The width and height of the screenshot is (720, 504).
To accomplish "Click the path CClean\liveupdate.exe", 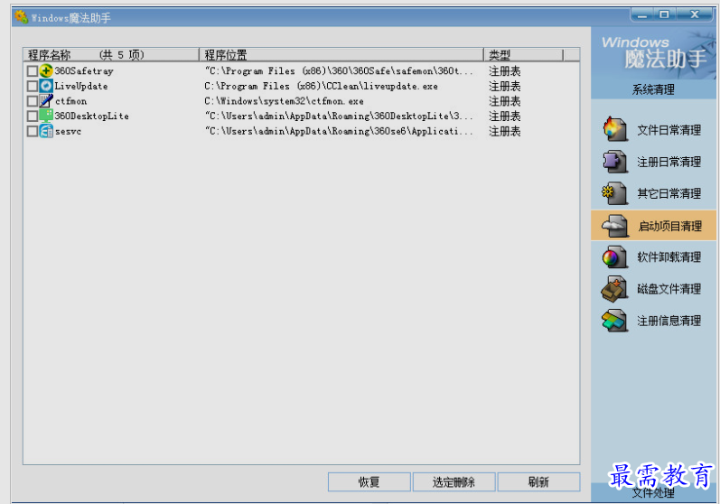I will click(x=321, y=86).
